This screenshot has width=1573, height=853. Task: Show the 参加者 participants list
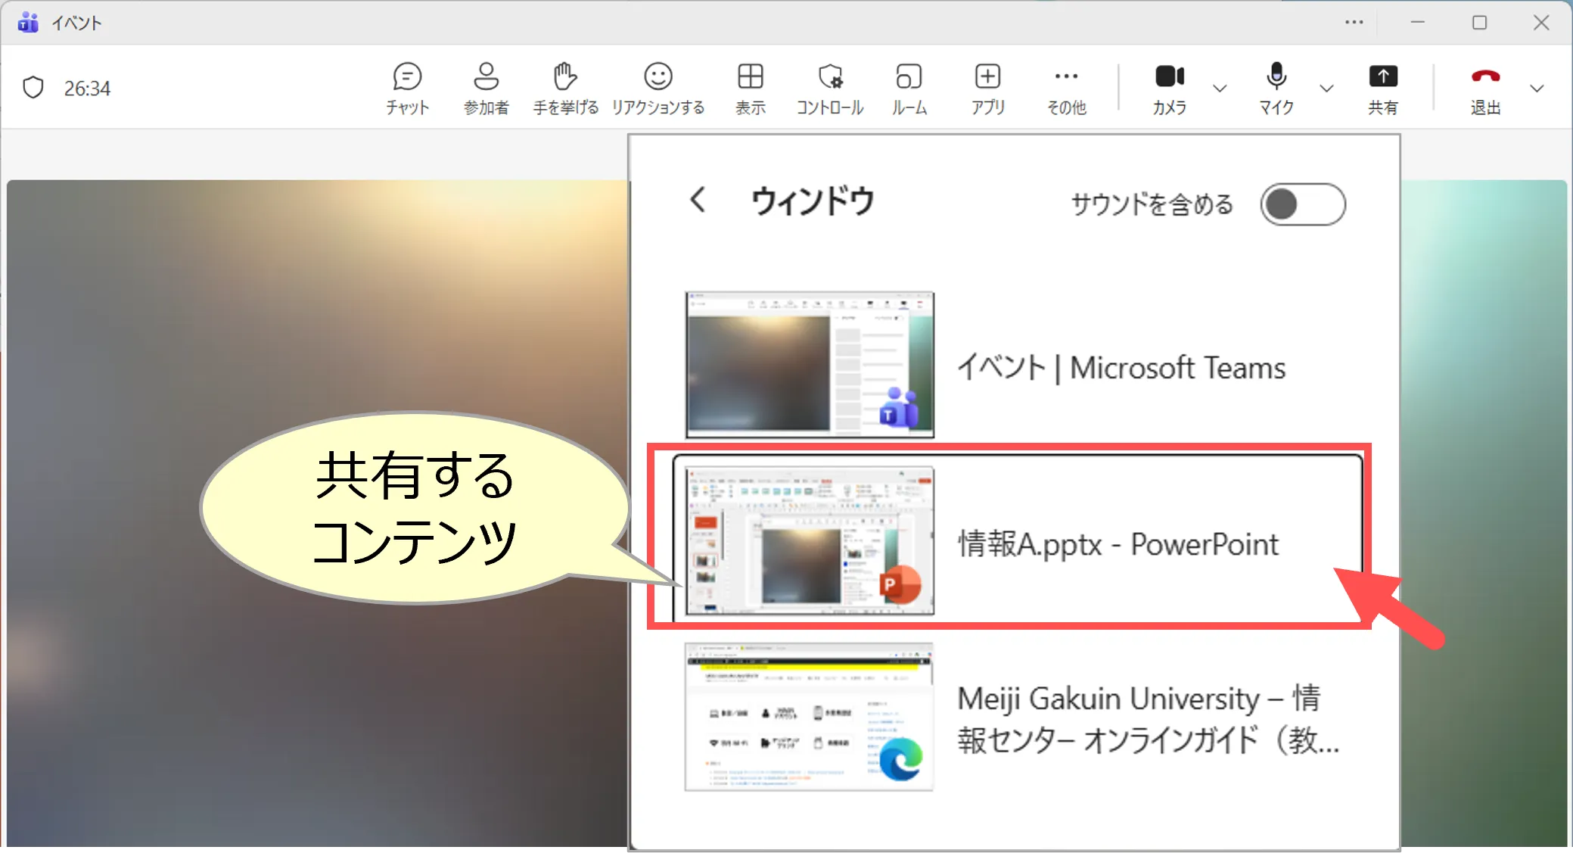pyautogui.click(x=486, y=88)
